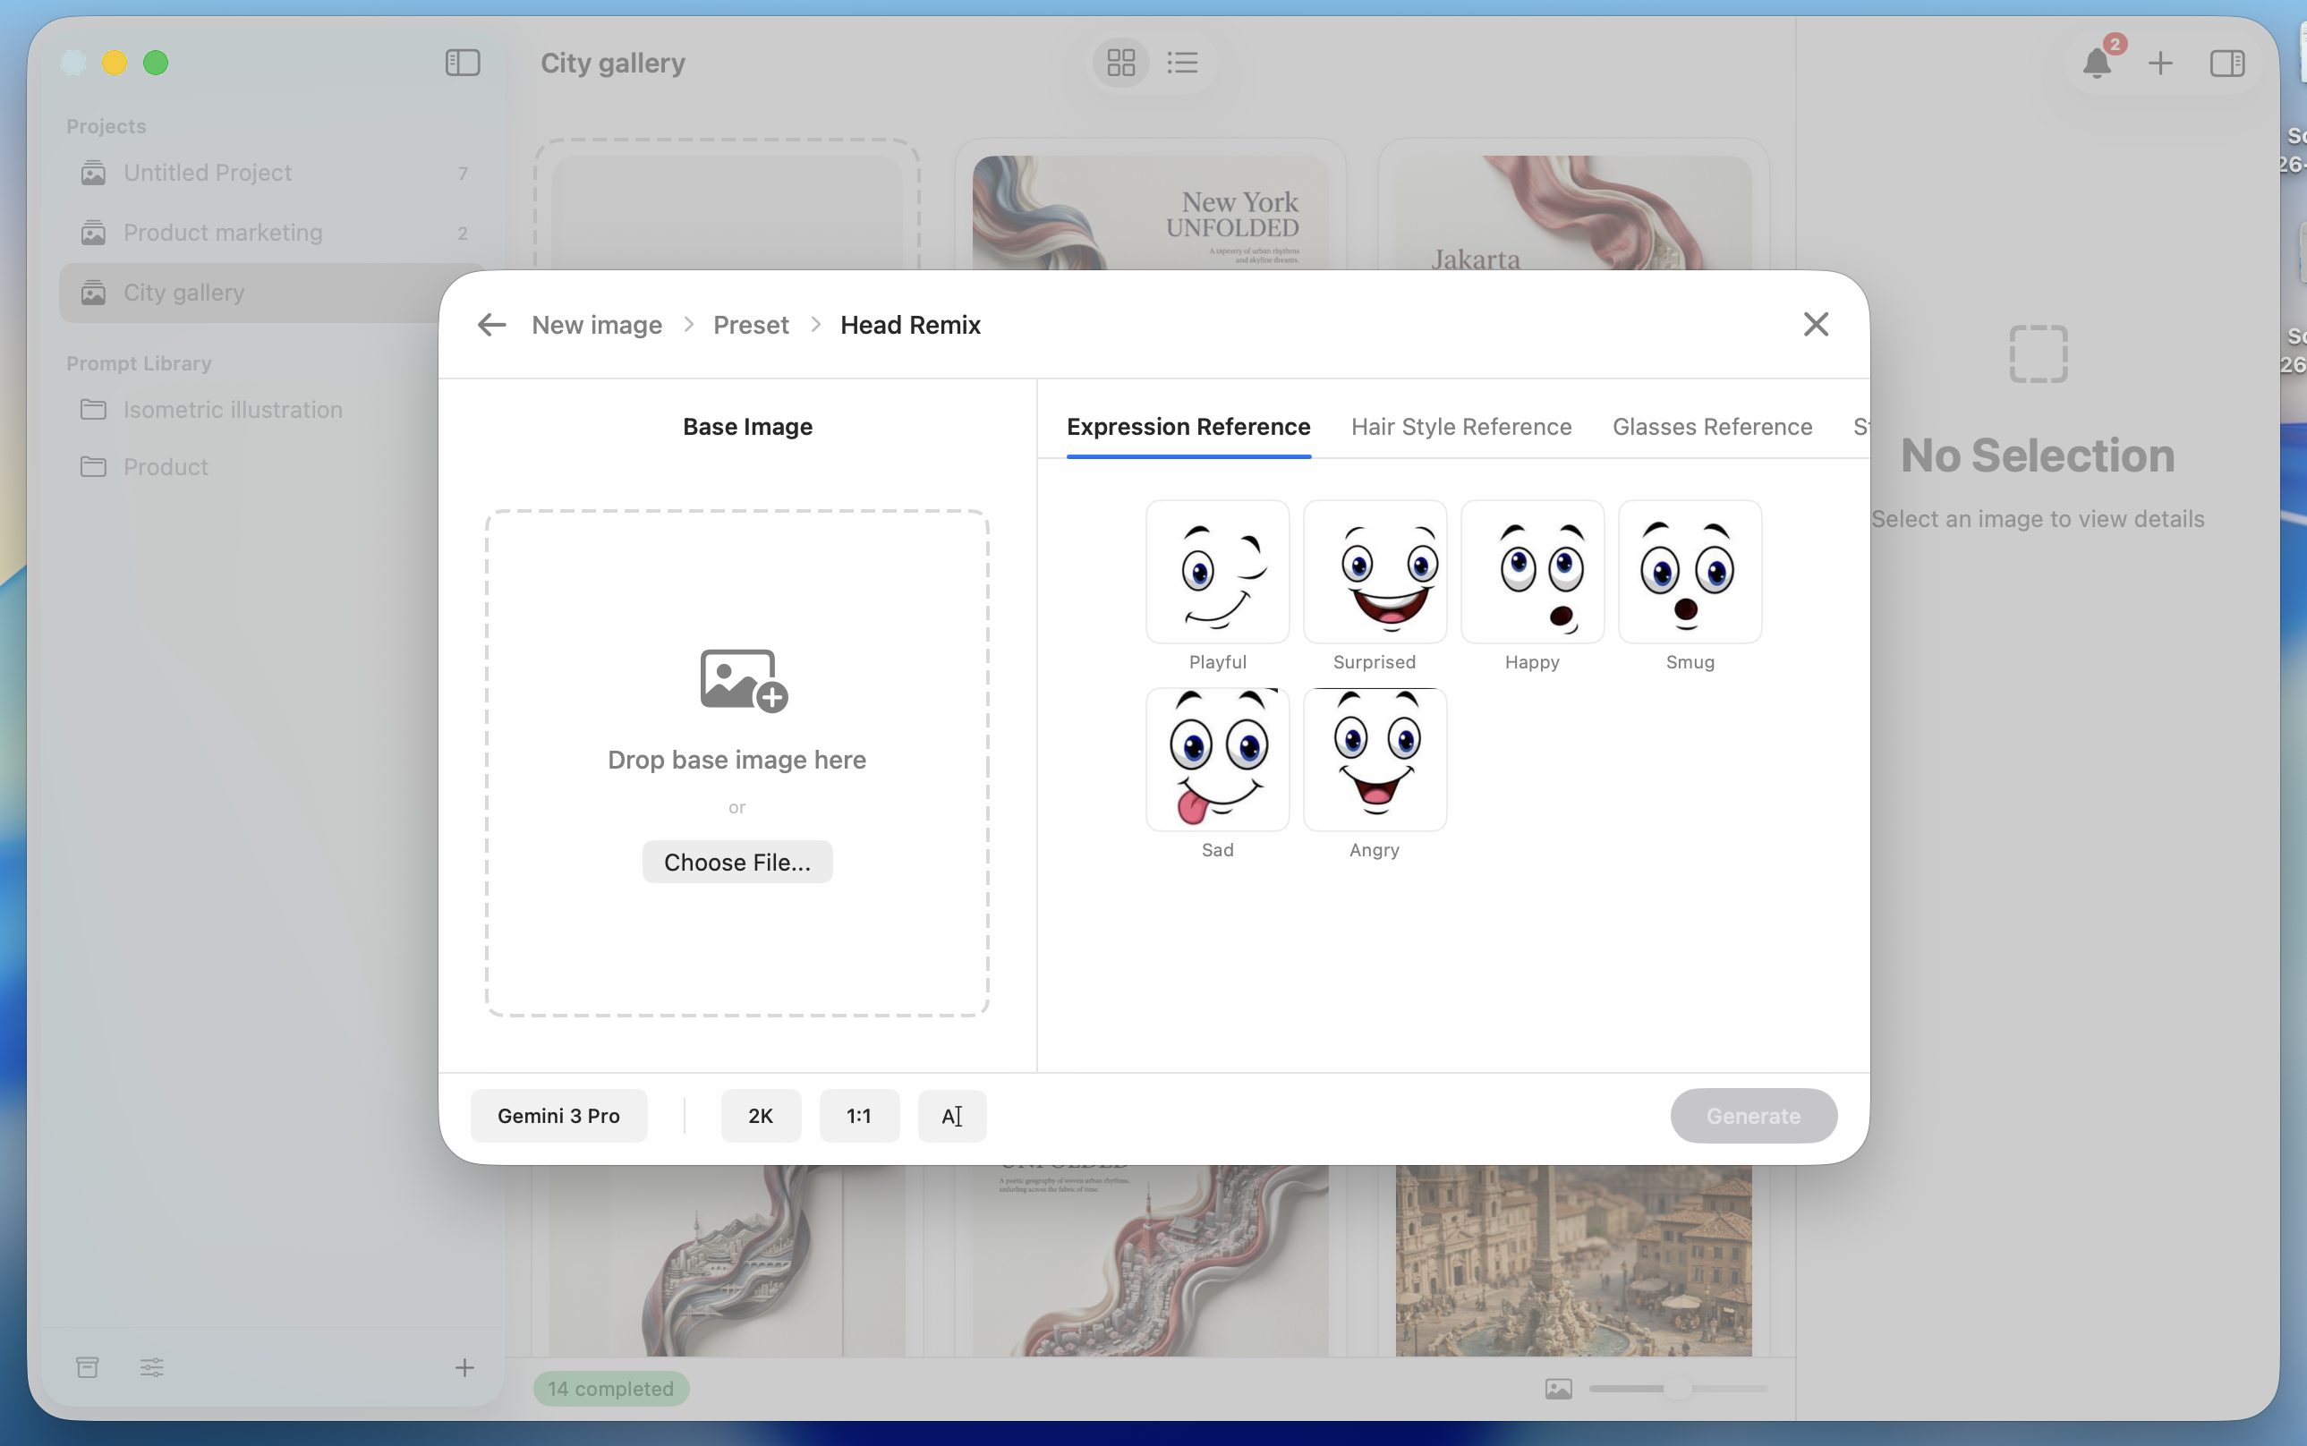Open the 1:1 aspect ratio selector
The height and width of the screenshot is (1446, 2307).
point(858,1115)
